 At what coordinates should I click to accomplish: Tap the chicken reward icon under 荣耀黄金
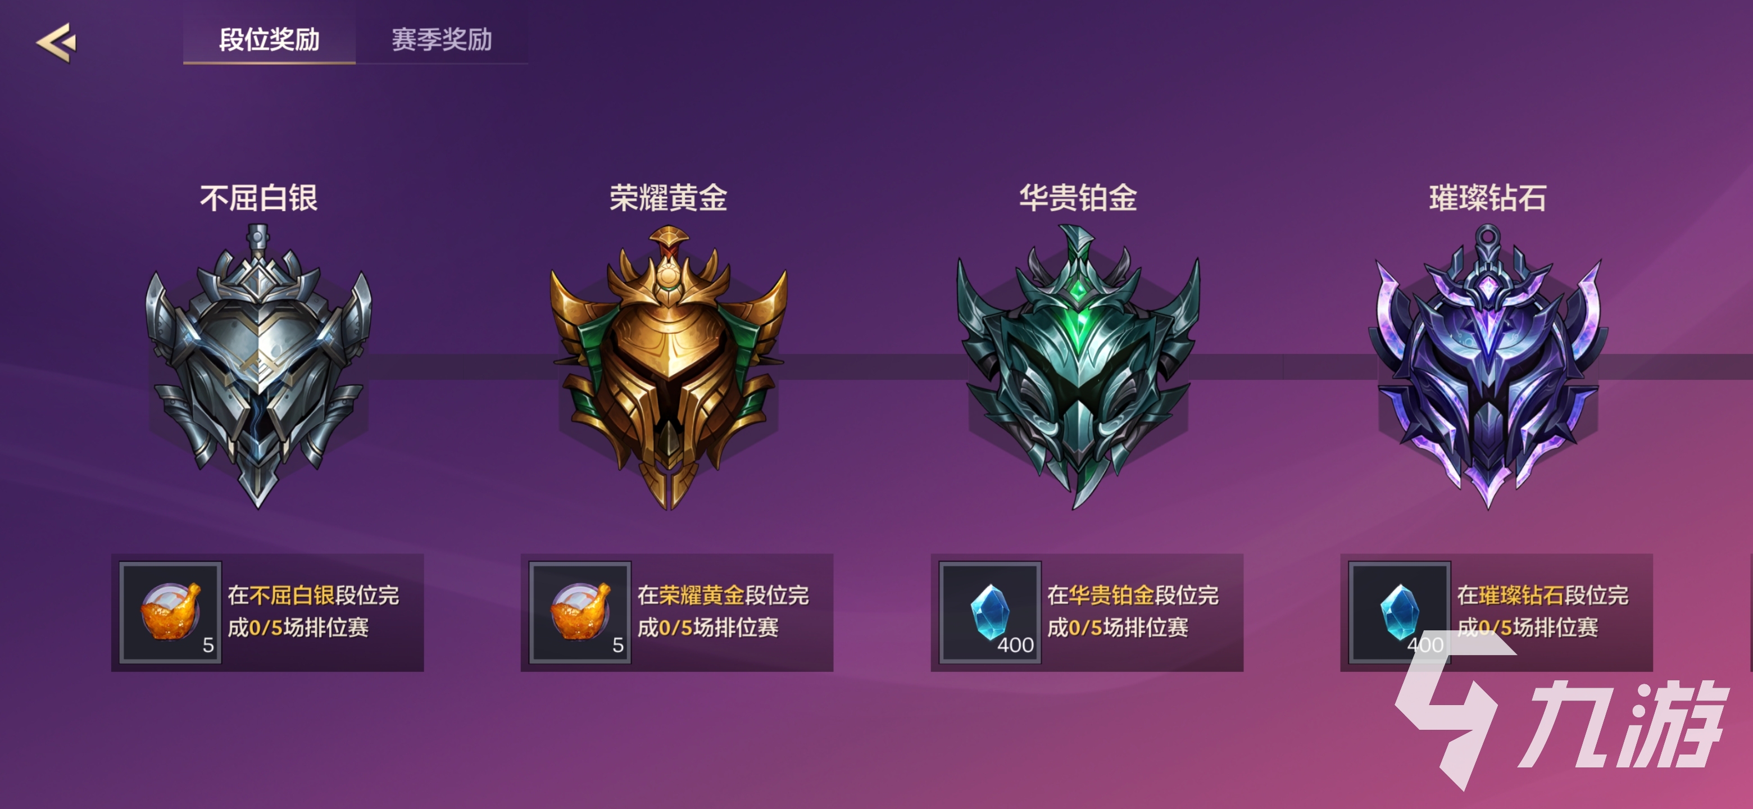(580, 612)
